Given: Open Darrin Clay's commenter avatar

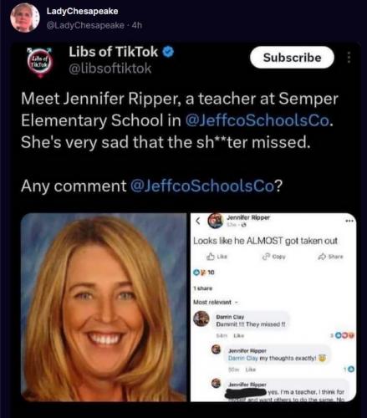Looking at the screenshot, I should 201,319.
